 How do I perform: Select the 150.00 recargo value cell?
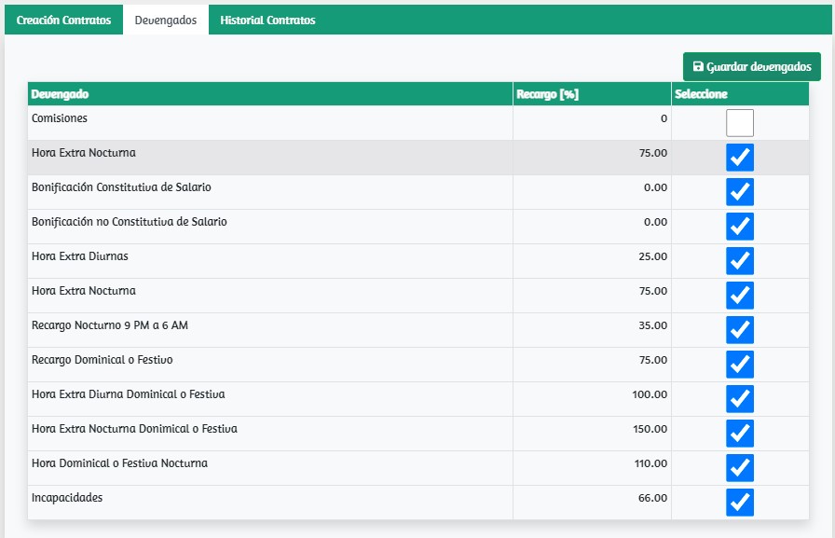650,429
